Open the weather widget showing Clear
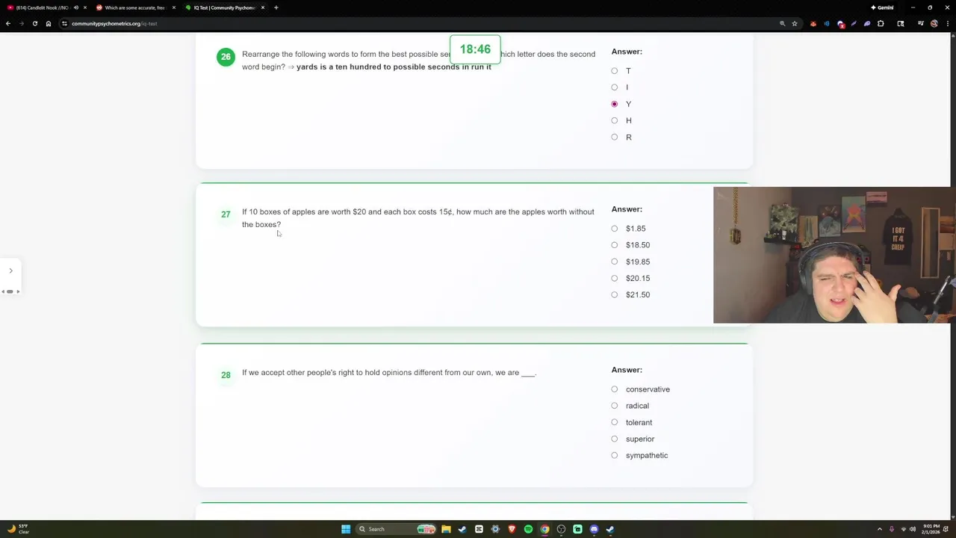The image size is (956, 538). coord(19,529)
